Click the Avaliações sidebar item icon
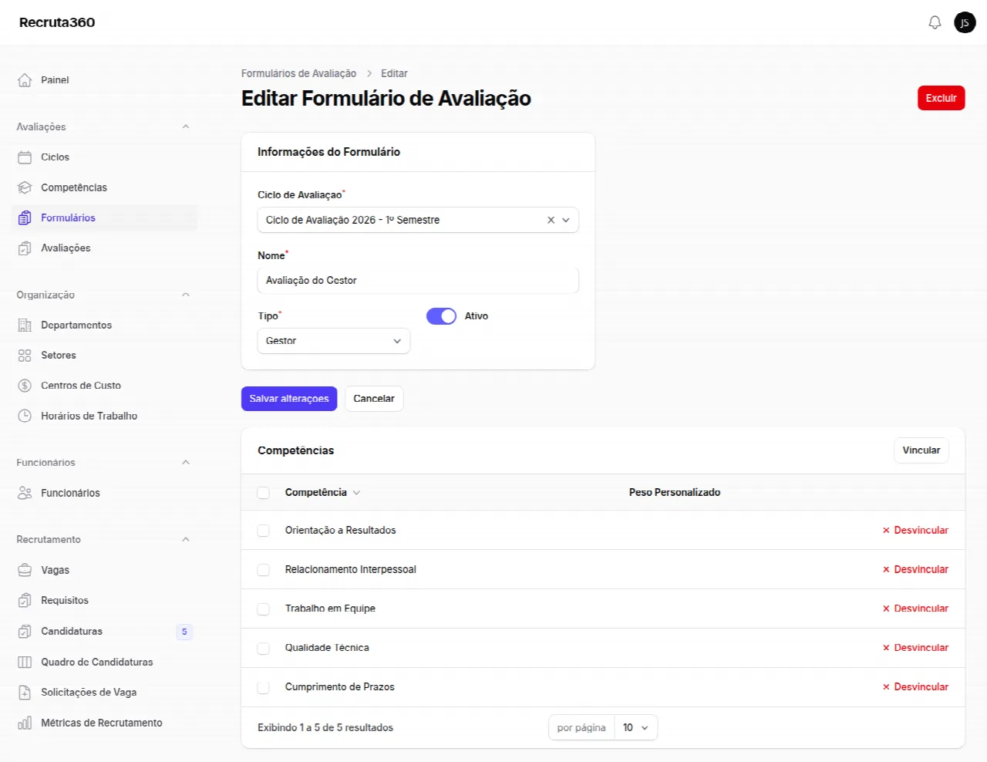This screenshot has height=762, width=987. (25, 248)
